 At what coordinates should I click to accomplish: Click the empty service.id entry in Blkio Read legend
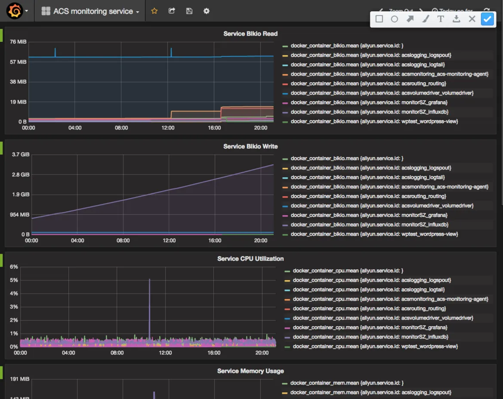pyautogui.click(x=347, y=46)
